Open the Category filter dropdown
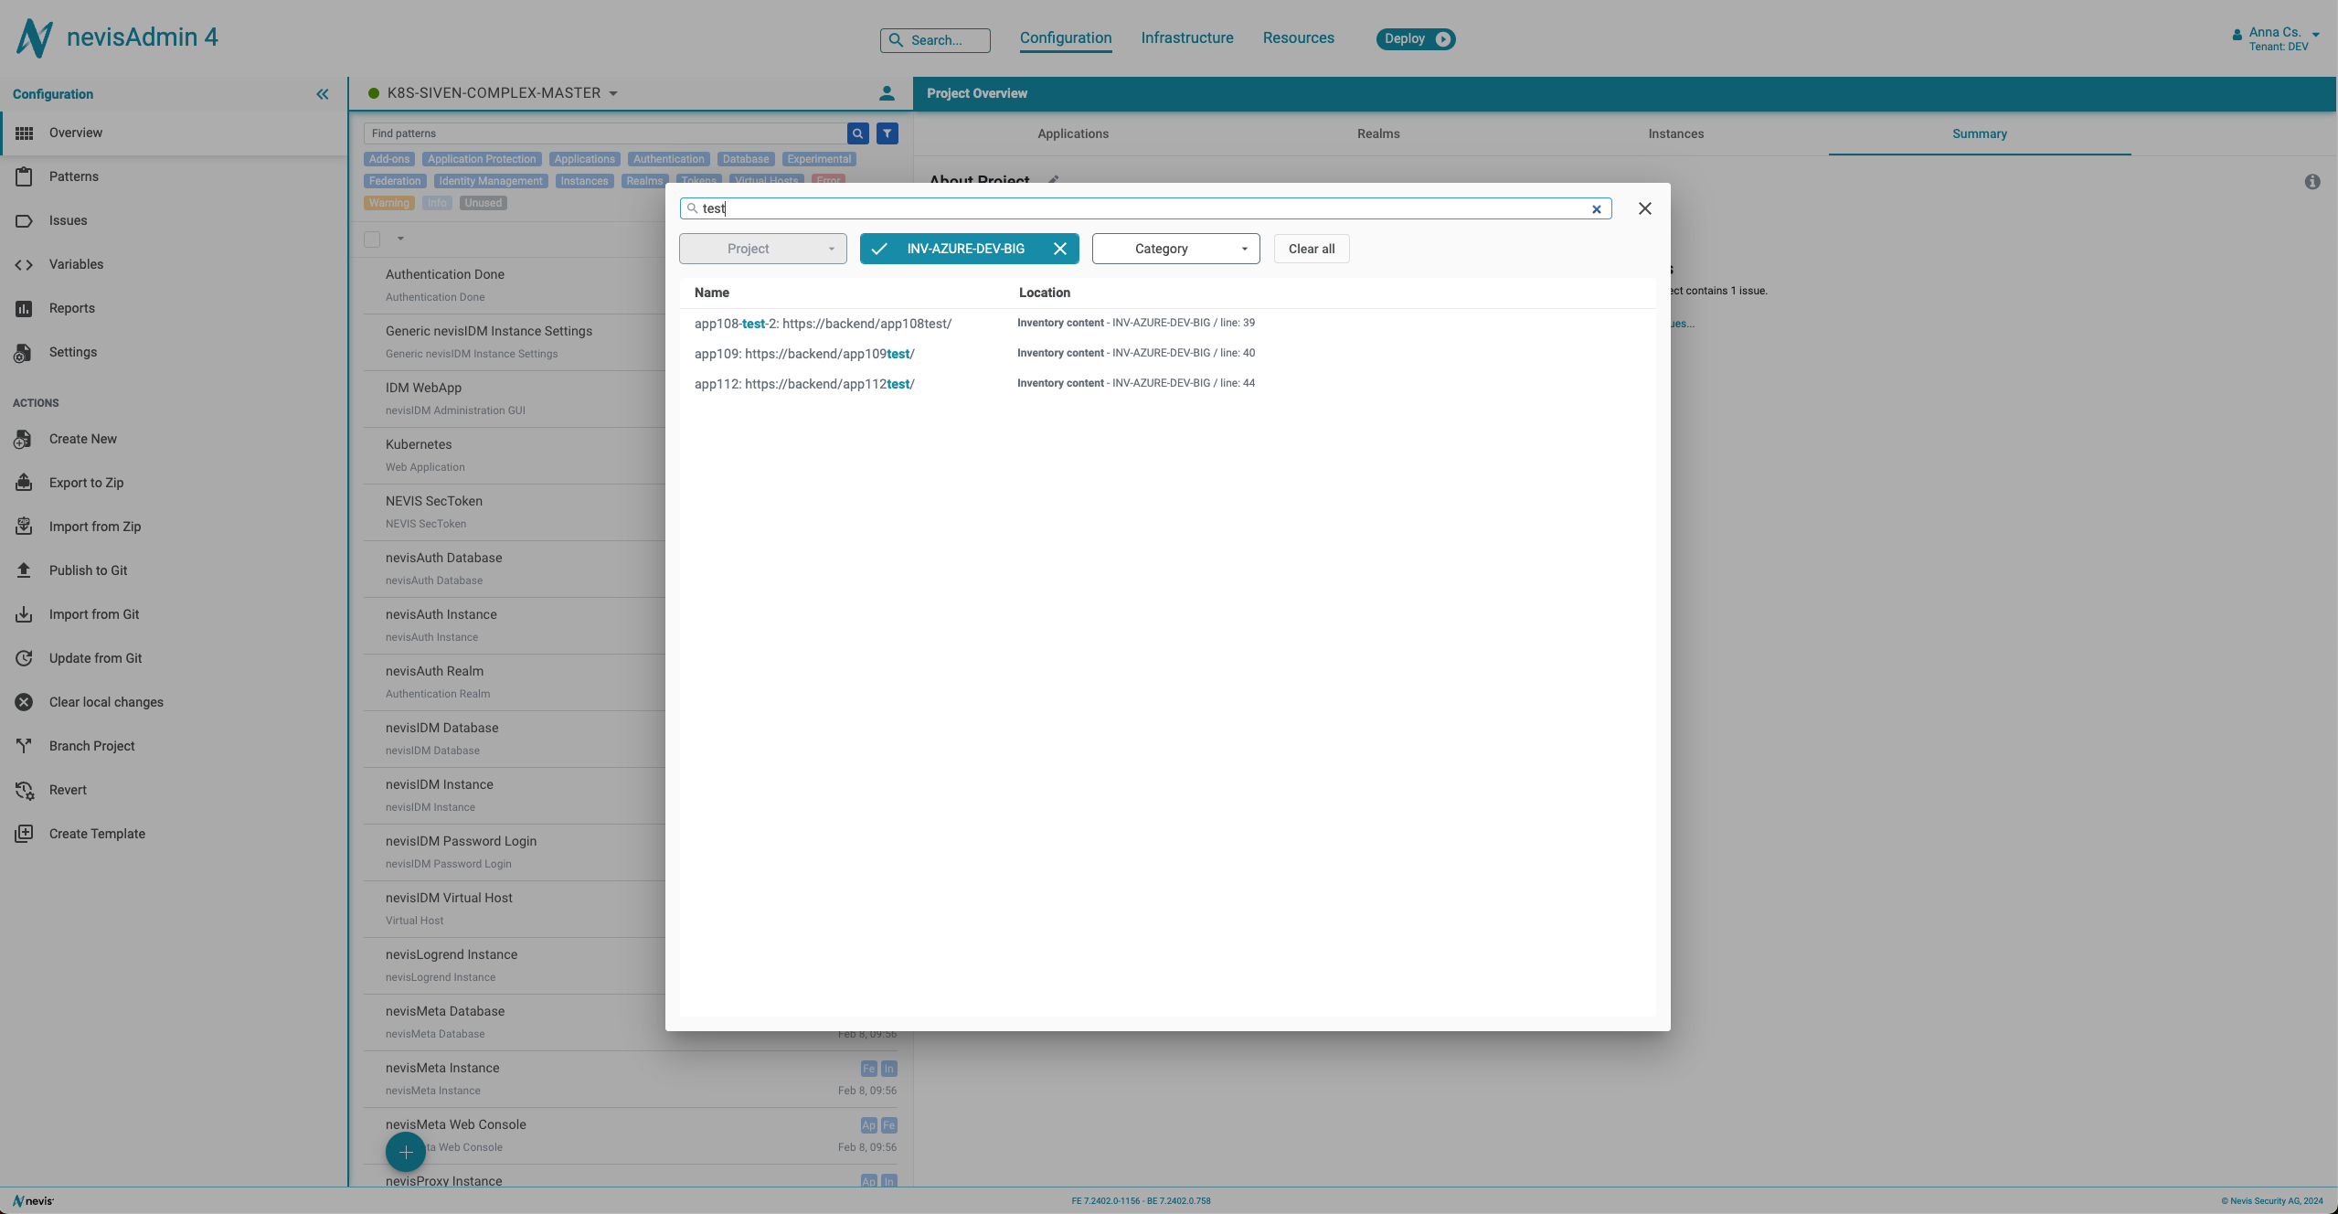 (x=1175, y=250)
